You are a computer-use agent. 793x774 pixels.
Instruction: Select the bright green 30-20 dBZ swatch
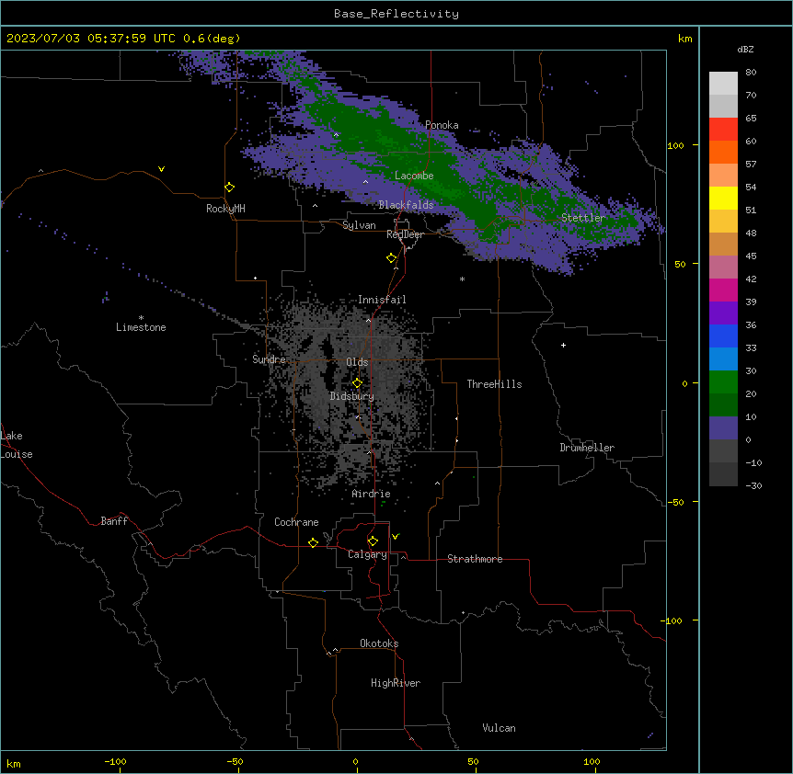point(723,382)
